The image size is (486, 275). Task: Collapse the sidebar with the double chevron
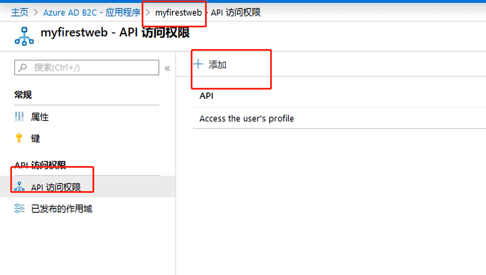167,68
